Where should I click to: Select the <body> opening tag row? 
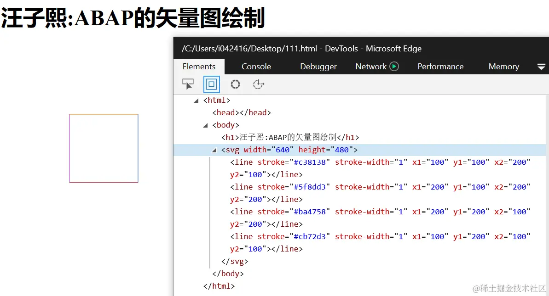point(226,125)
